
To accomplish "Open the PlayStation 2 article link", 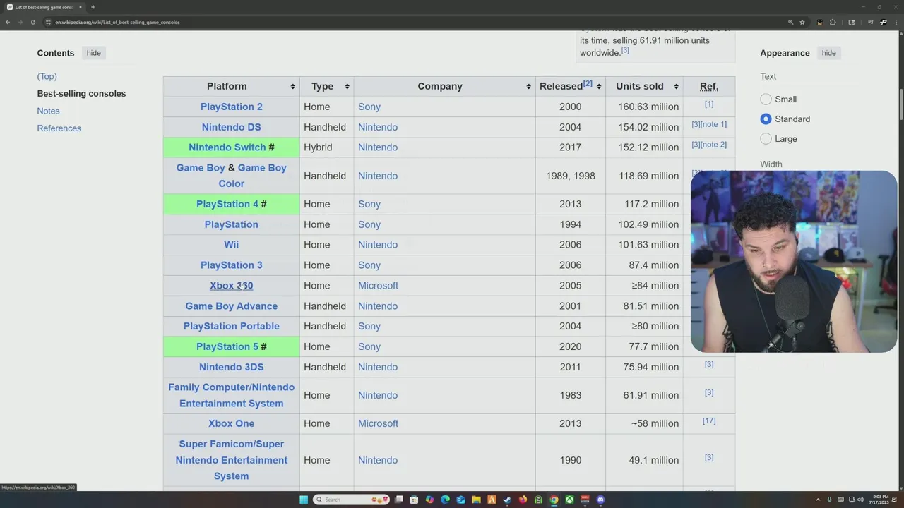I will (x=232, y=107).
